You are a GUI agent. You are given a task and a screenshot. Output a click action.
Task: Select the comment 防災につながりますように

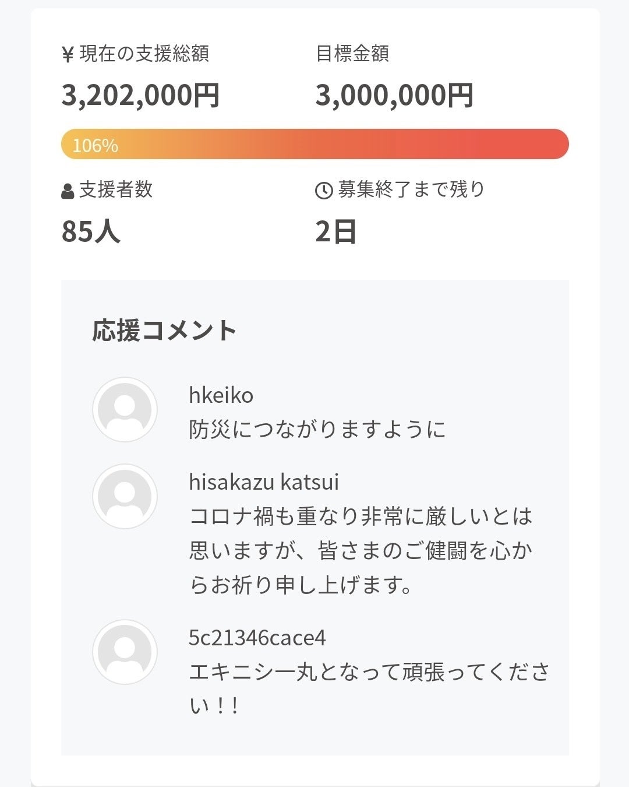point(317,430)
